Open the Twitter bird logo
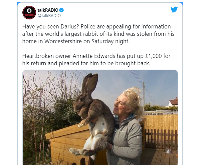Viewport: 213px width, 165px height. point(174,9)
